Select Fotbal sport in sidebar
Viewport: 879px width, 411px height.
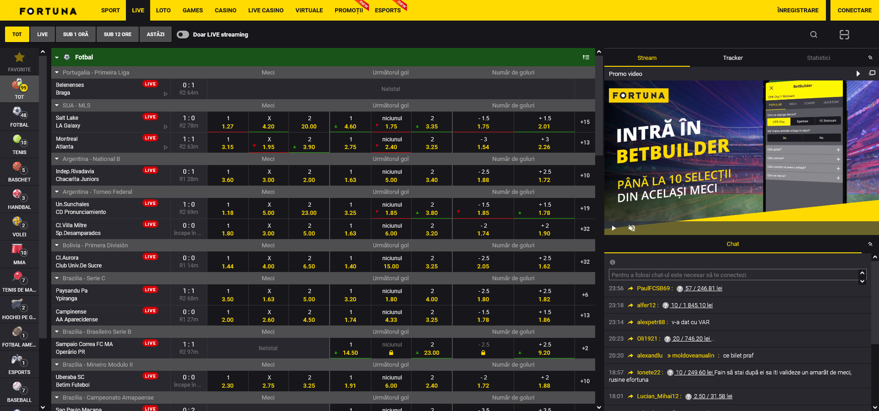pyautogui.click(x=19, y=117)
